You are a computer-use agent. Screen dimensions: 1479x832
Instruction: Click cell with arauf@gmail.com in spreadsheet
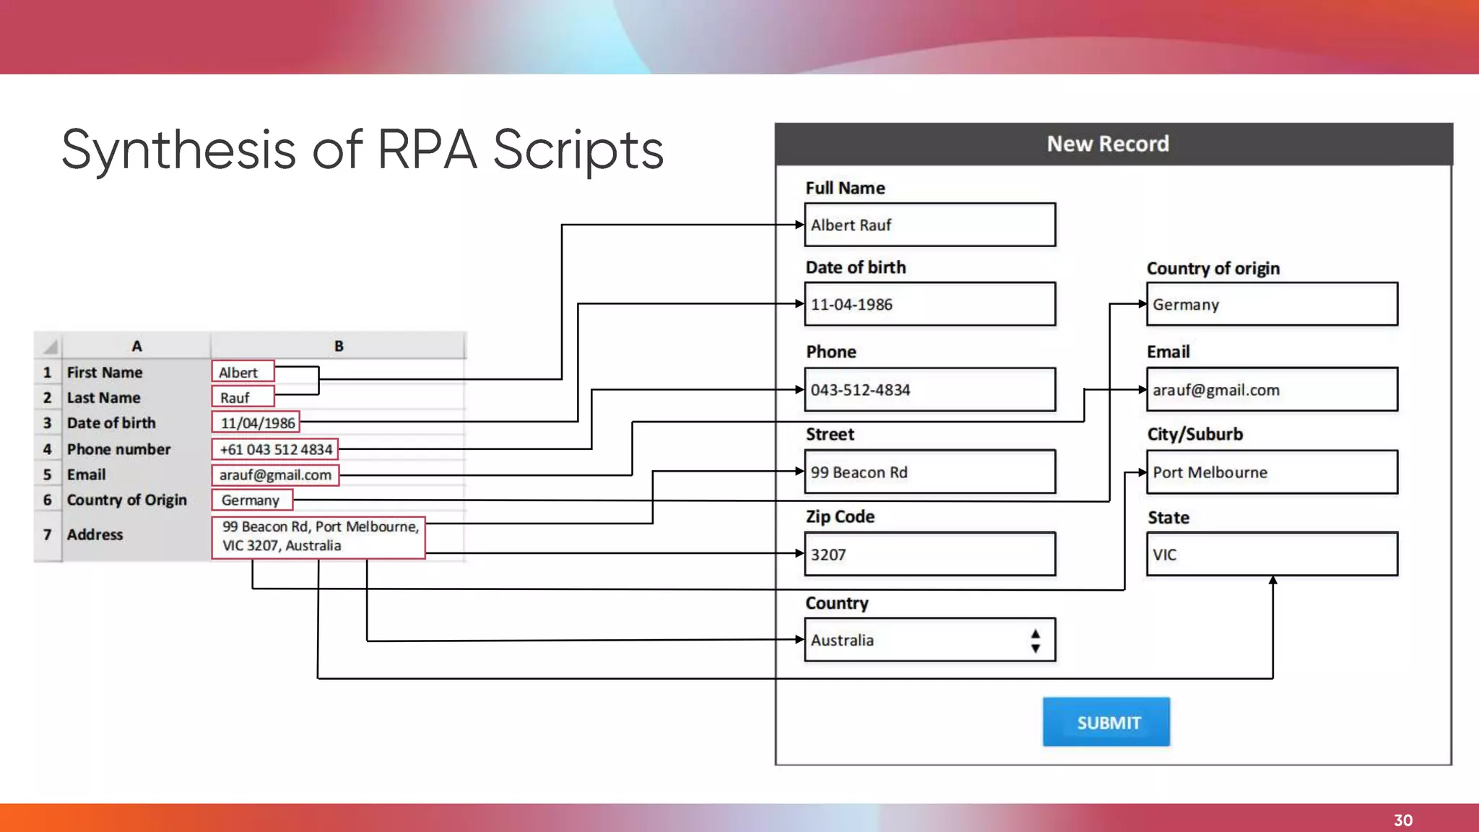pyautogui.click(x=275, y=474)
